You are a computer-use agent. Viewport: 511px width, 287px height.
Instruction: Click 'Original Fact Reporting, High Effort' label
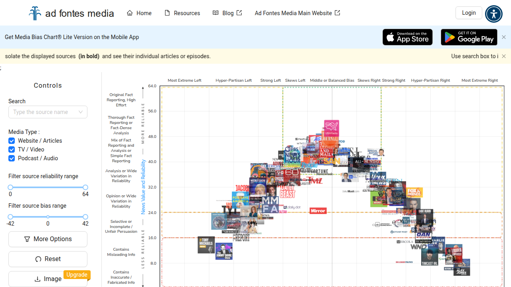[121, 100]
